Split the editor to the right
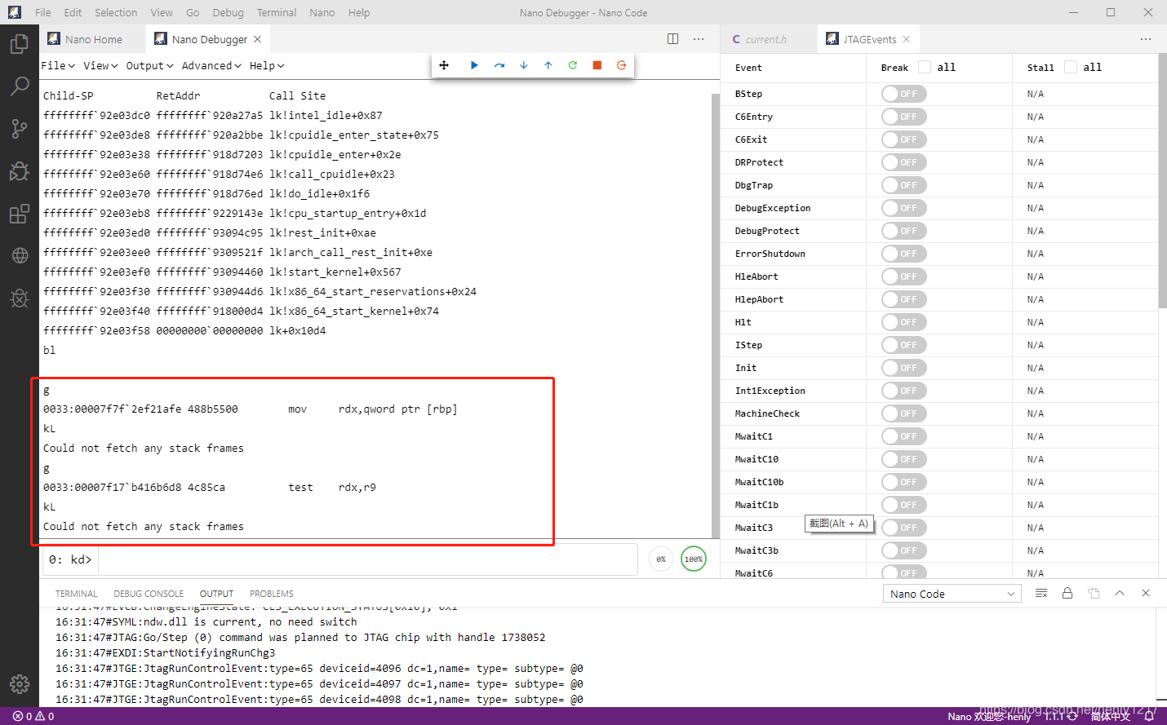1167x725 pixels. pyautogui.click(x=673, y=39)
